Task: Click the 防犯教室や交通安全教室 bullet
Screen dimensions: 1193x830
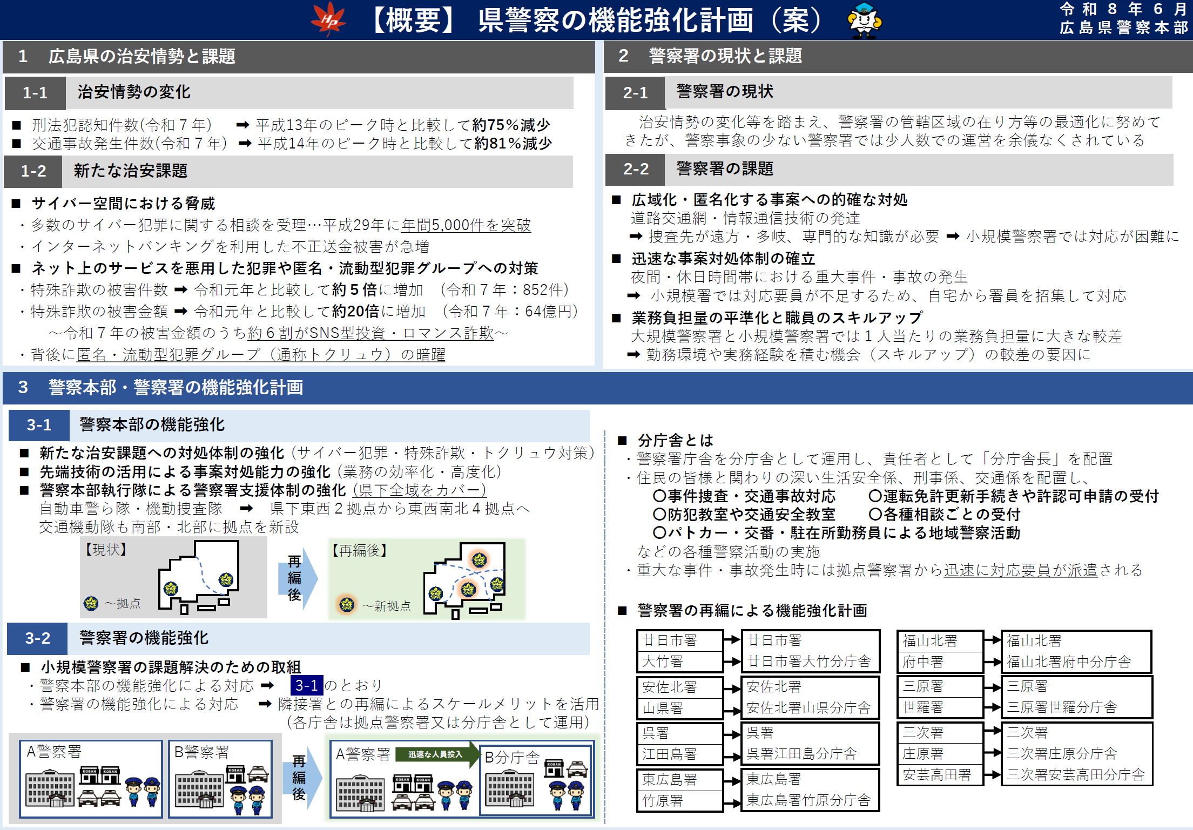Action: click(x=744, y=515)
